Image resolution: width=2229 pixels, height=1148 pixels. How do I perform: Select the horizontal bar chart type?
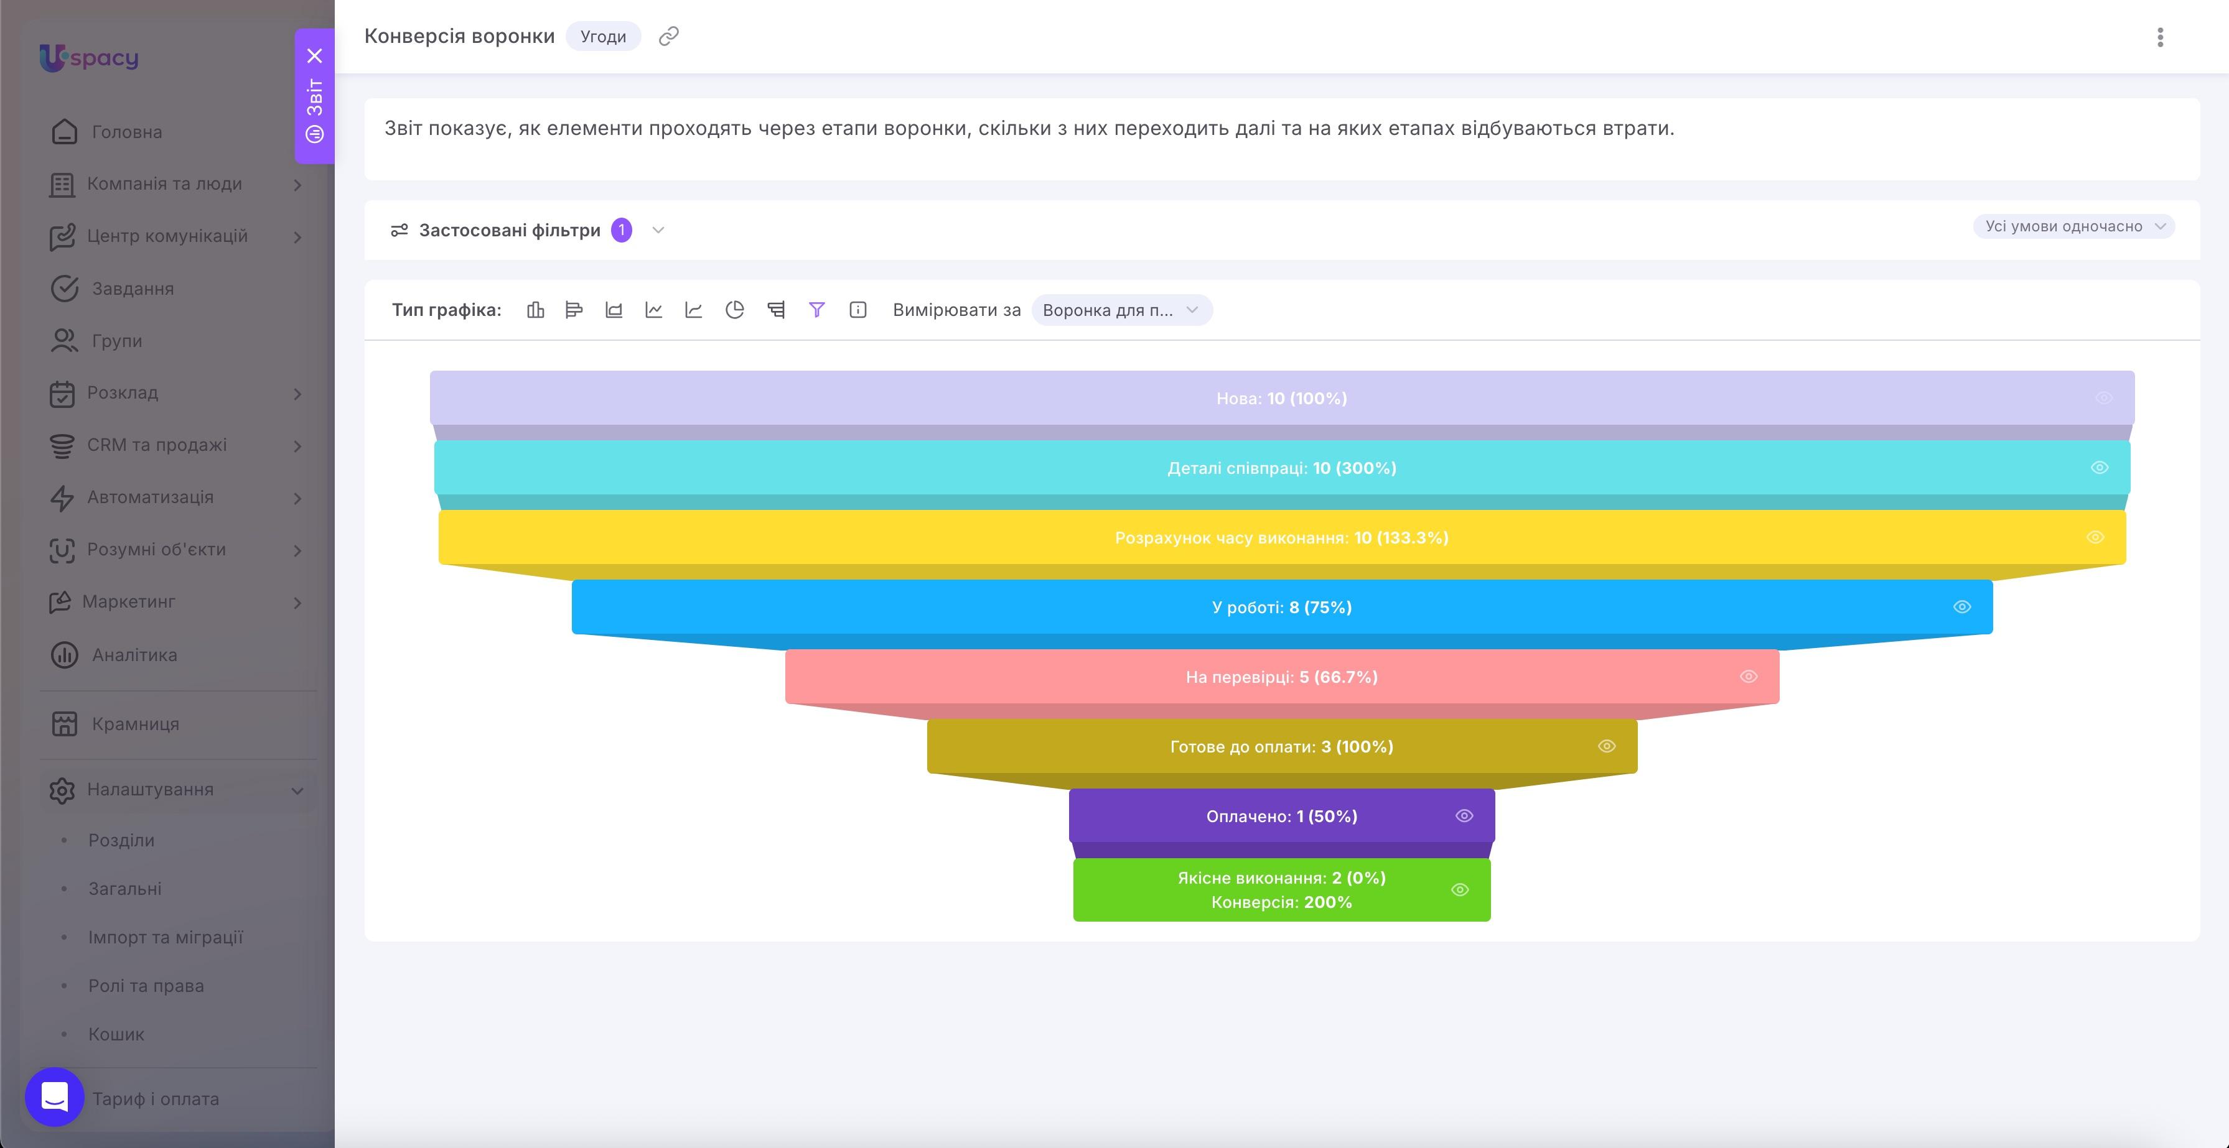[574, 310]
